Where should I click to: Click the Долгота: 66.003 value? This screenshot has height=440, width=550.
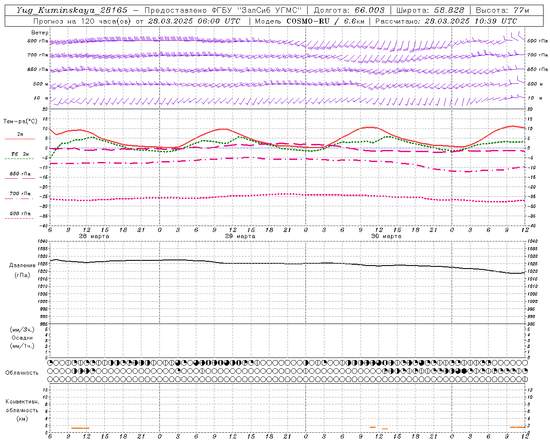(349, 10)
